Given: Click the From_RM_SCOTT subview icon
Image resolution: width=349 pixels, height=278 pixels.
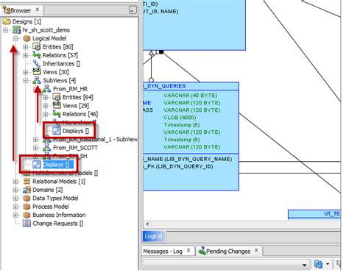Looking at the screenshot, I should click(46, 148).
